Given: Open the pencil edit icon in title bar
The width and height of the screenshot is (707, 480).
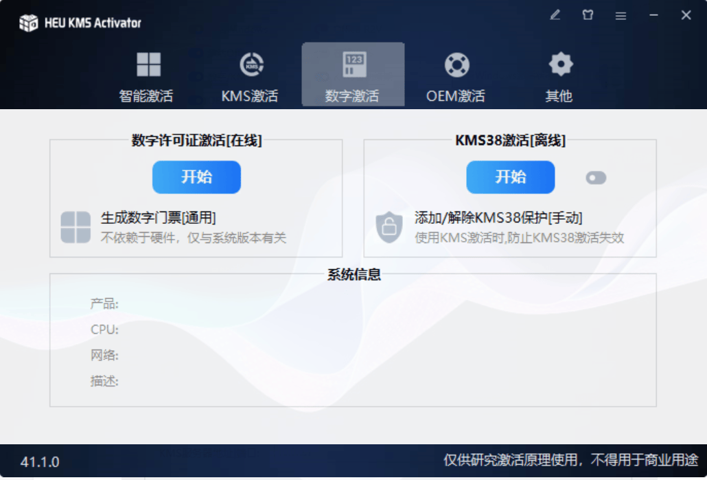Looking at the screenshot, I should (x=555, y=15).
